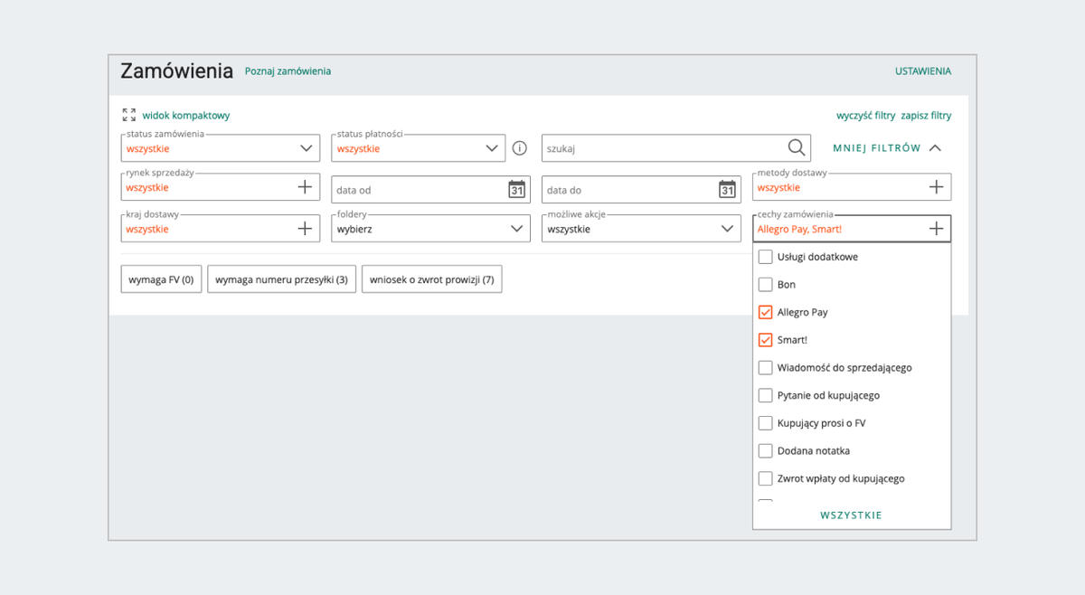Uncheck the Allegro Pay checkbox

point(765,313)
